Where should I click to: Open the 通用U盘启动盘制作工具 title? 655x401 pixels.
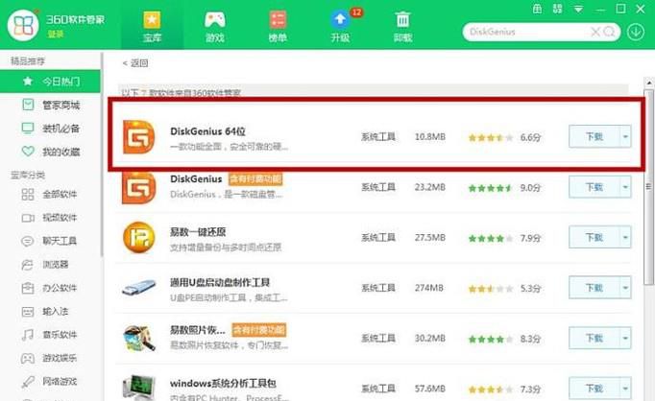pyautogui.click(x=220, y=282)
